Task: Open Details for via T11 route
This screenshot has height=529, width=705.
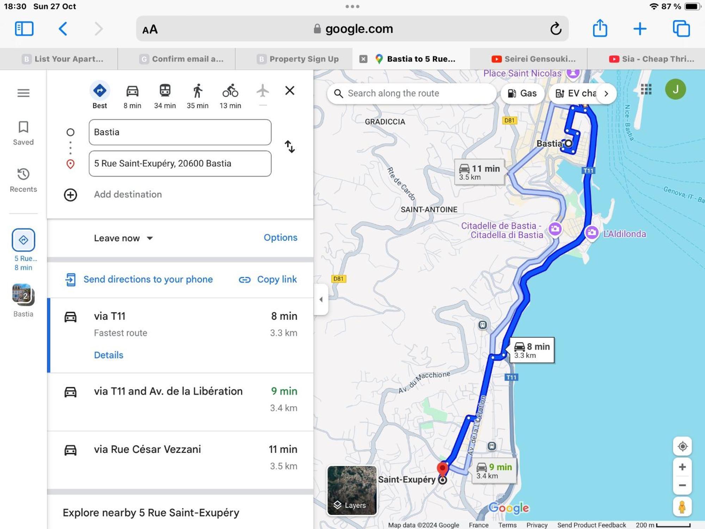Action: click(x=109, y=355)
